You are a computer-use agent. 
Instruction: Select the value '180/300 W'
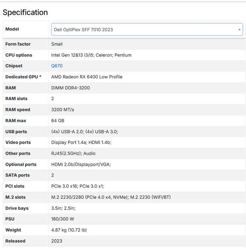click(x=63, y=219)
